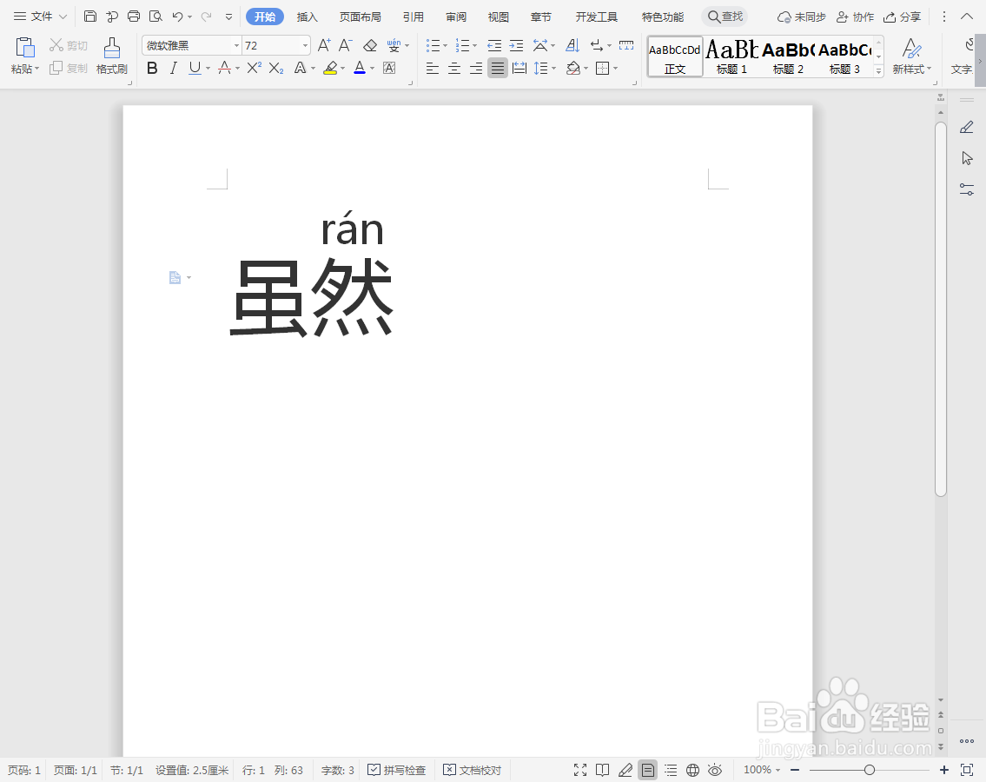Screen dimensions: 986x782
Task: Open the Pinyin guide (wén) tool
Action: coord(394,45)
